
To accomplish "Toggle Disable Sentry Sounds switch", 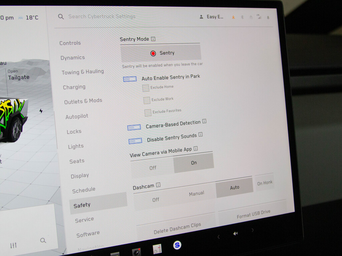I will [135, 141].
